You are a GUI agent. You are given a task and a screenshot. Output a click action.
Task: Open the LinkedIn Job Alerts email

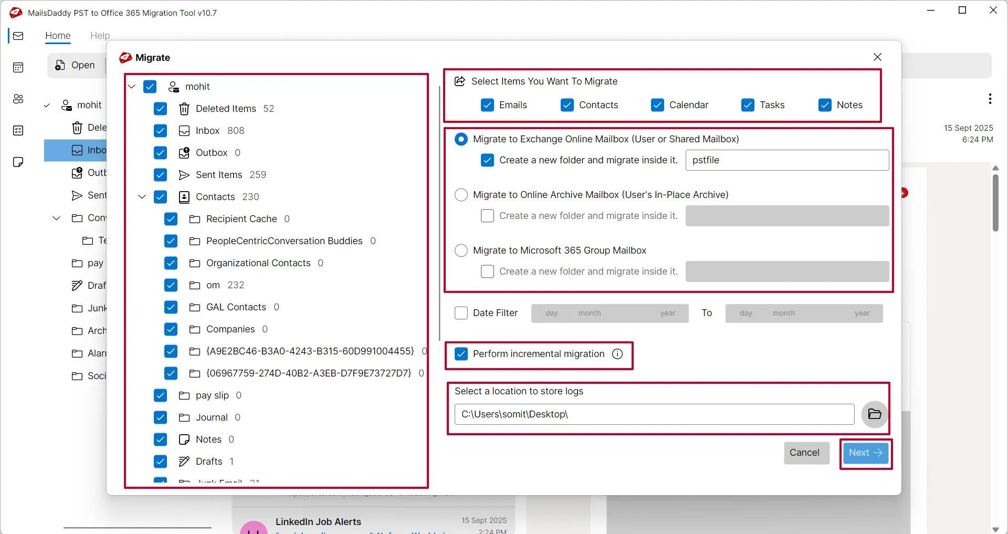[374, 521]
